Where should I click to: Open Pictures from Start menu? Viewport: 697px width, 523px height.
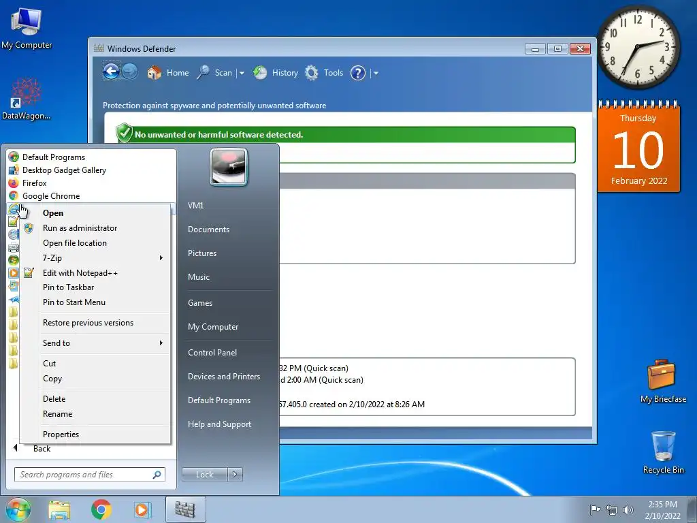(201, 253)
